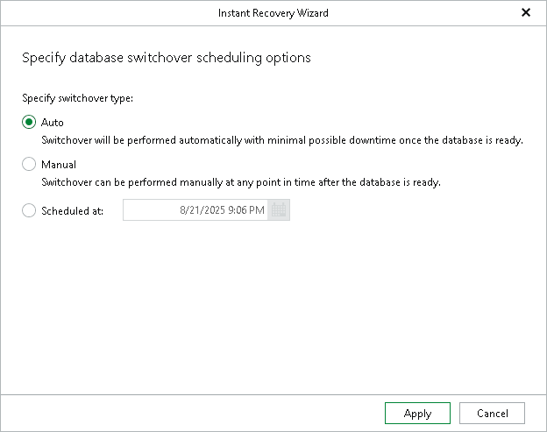
Task: Select the PM segment in schedule field
Action: pos(257,210)
